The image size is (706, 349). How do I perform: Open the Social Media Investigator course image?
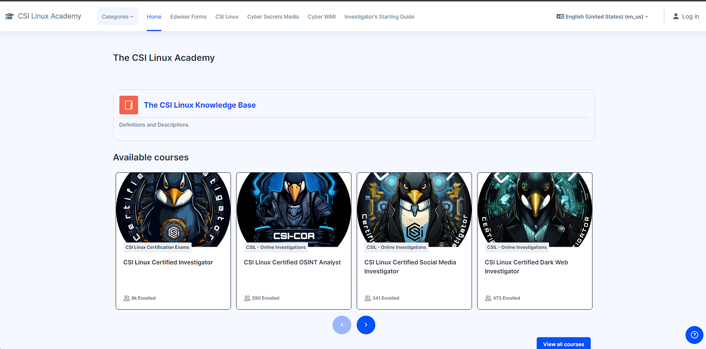(x=415, y=210)
